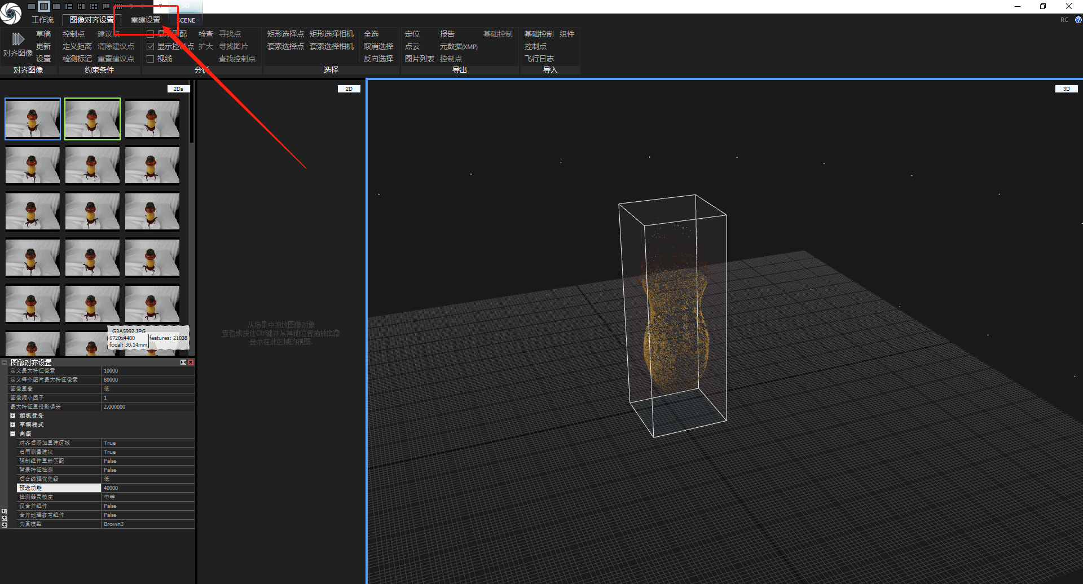Open the blue help question mark icon
The height and width of the screenshot is (584, 1083).
tap(1078, 20)
